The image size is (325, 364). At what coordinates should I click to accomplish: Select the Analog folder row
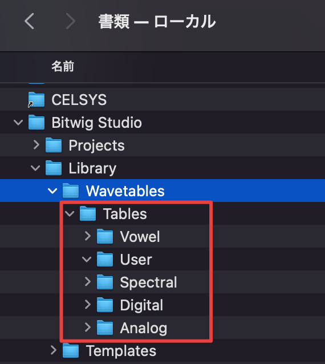pos(162,327)
